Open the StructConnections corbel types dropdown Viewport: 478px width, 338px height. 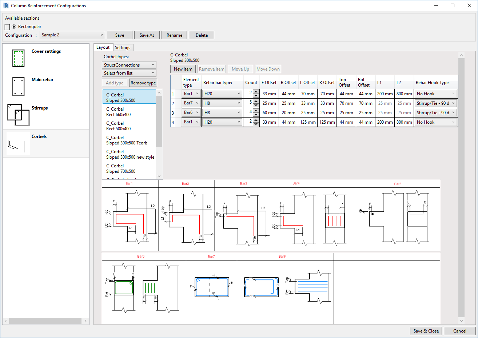pyautogui.click(x=129, y=64)
